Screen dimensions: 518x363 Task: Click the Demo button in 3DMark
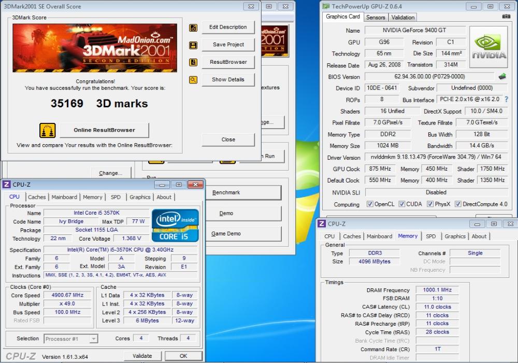point(243,214)
